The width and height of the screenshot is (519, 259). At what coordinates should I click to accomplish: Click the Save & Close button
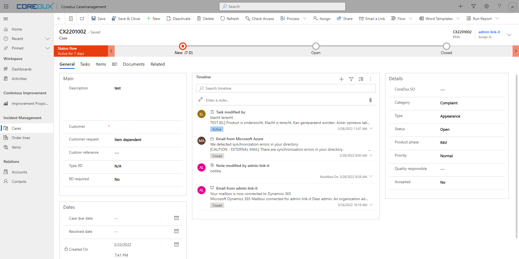click(126, 19)
